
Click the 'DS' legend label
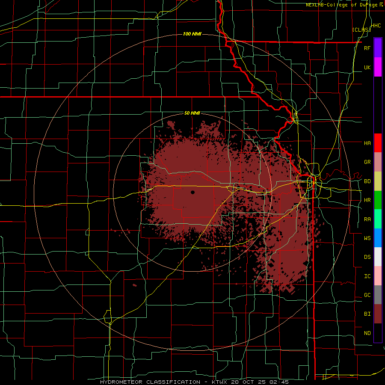pyautogui.click(x=367, y=257)
